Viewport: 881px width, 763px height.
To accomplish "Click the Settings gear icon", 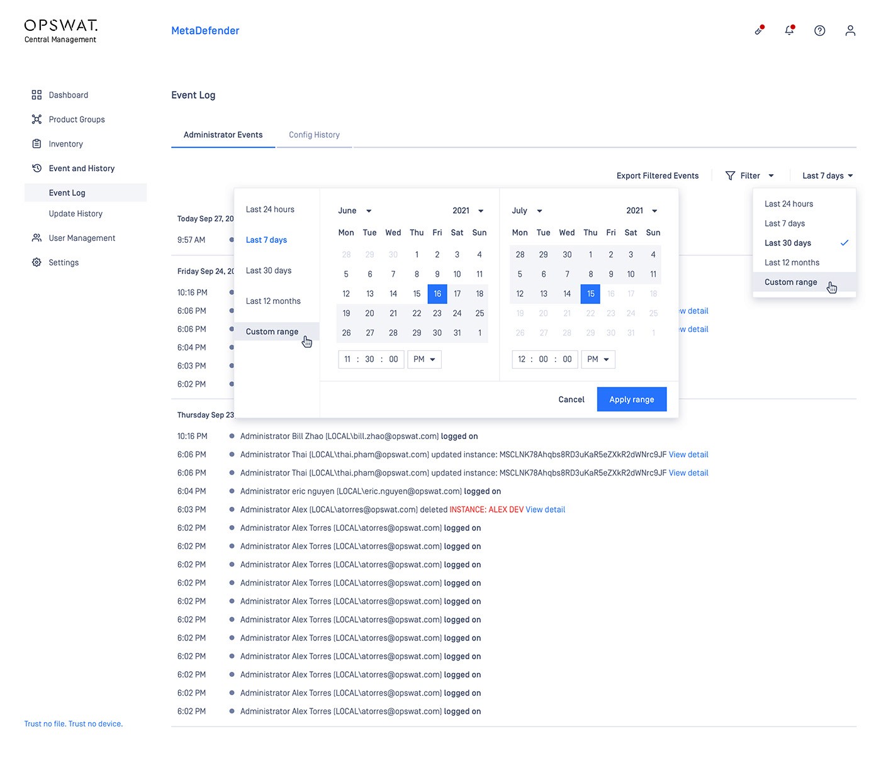I will [x=36, y=262].
